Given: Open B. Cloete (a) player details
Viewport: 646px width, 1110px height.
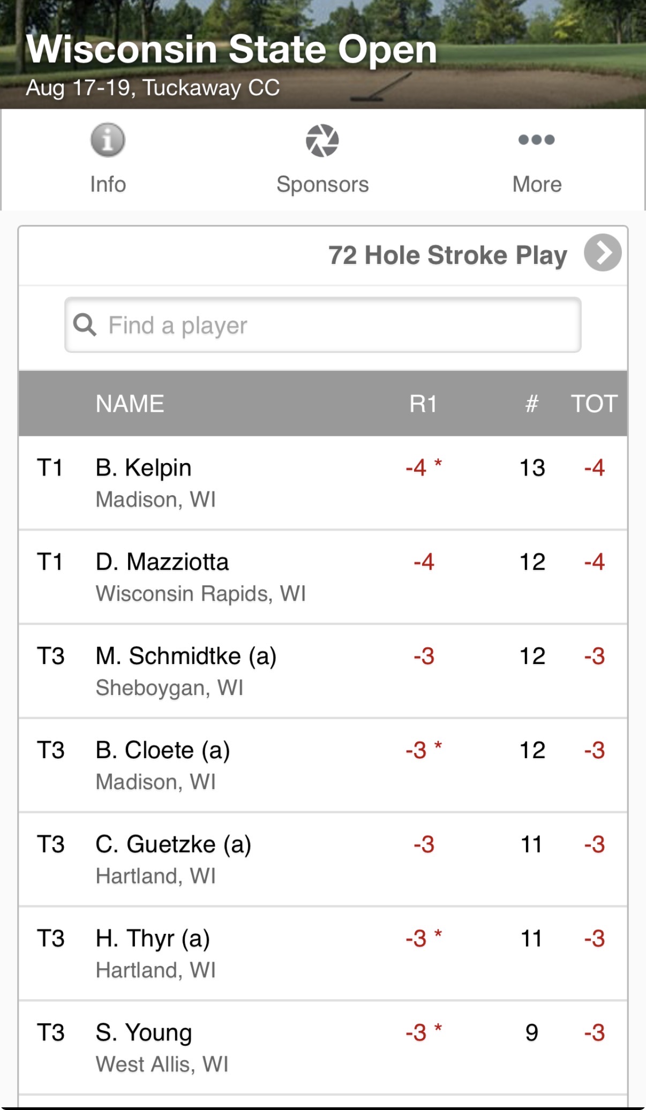Looking at the screenshot, I should coord(323,766).
